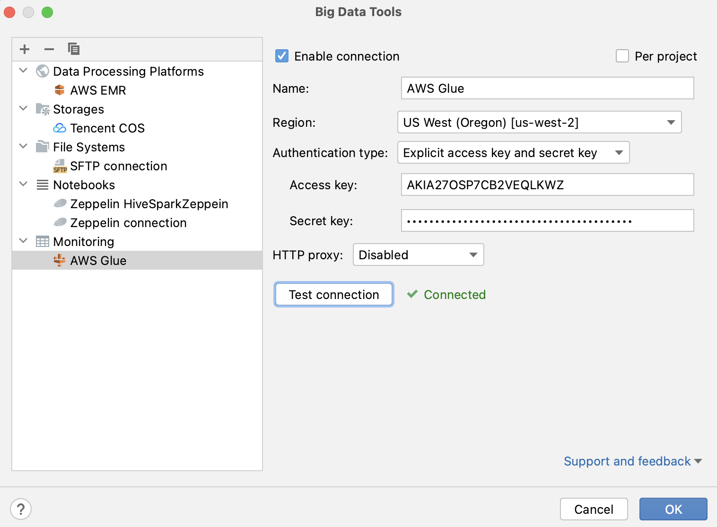The image size is (717, 527).
Task: Duplicate the connection using the copy icon
Action: point(74,49)
